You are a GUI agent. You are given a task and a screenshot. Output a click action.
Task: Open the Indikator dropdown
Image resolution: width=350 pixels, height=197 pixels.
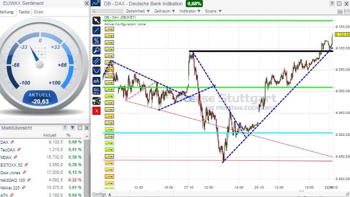pyautogui.click(x=190, y=11)
